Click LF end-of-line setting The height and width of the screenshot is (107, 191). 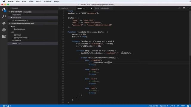(178, 106)
